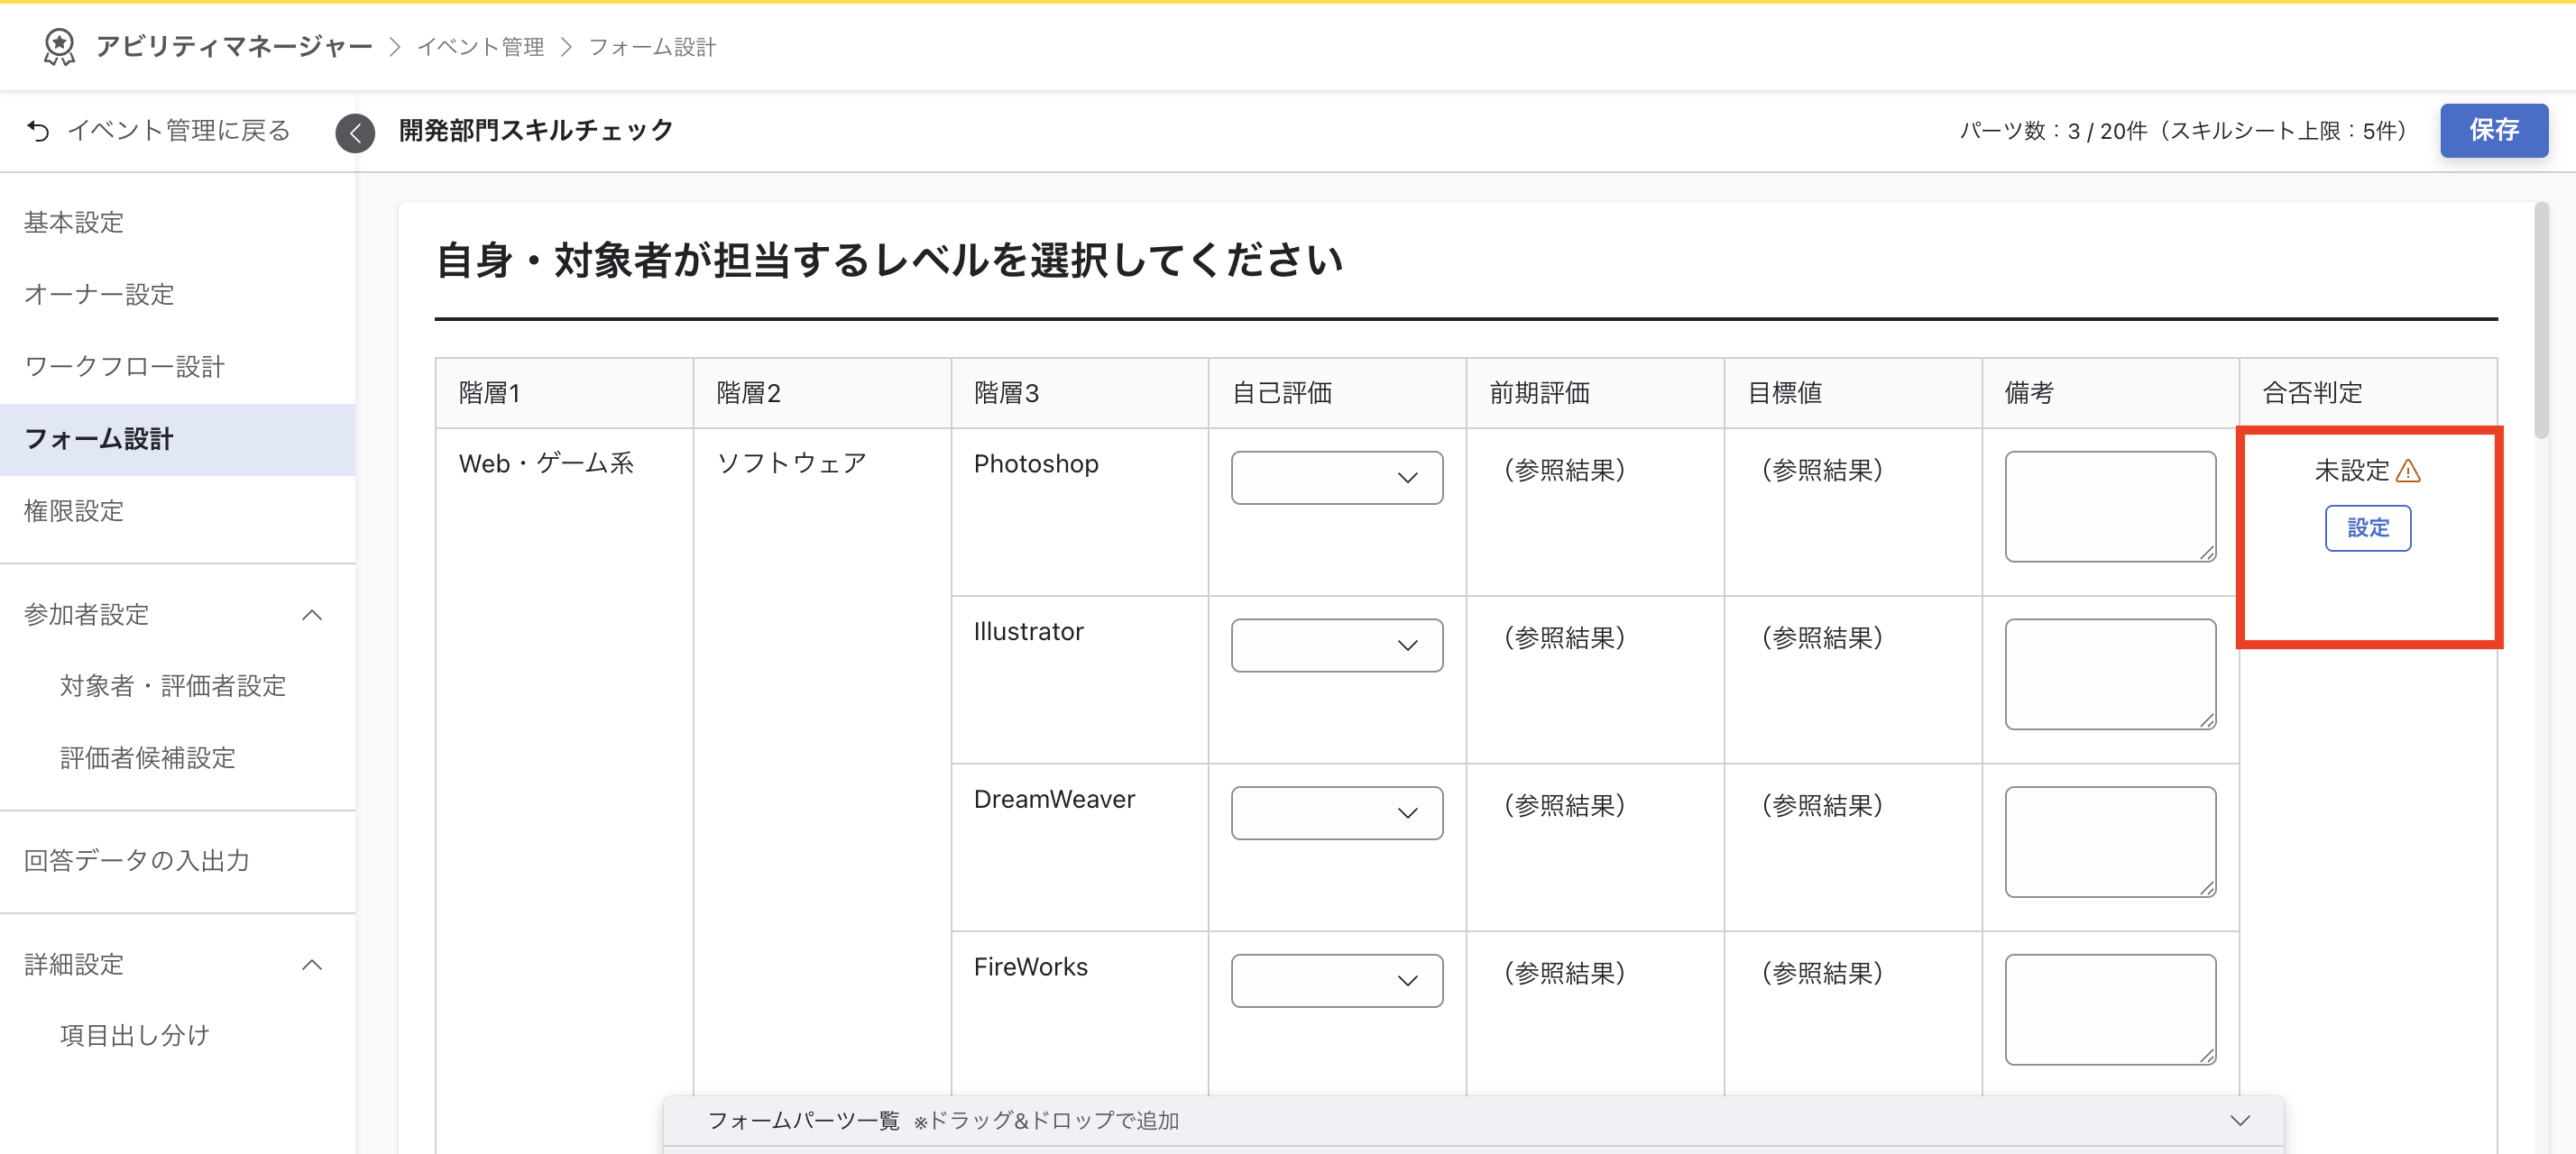The image size is (2576, 1154).
Task: Go to 対象者・評価者設定
Action: click(x=173, y=685)
